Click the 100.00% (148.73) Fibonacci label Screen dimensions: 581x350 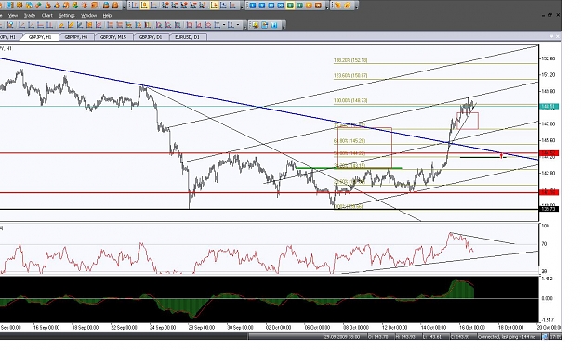350,100
